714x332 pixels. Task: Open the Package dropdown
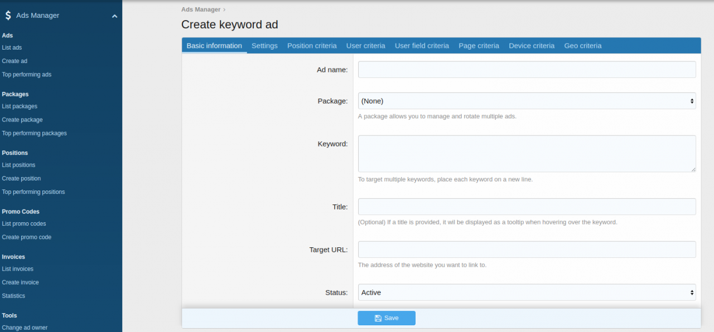tap(527, 101)
